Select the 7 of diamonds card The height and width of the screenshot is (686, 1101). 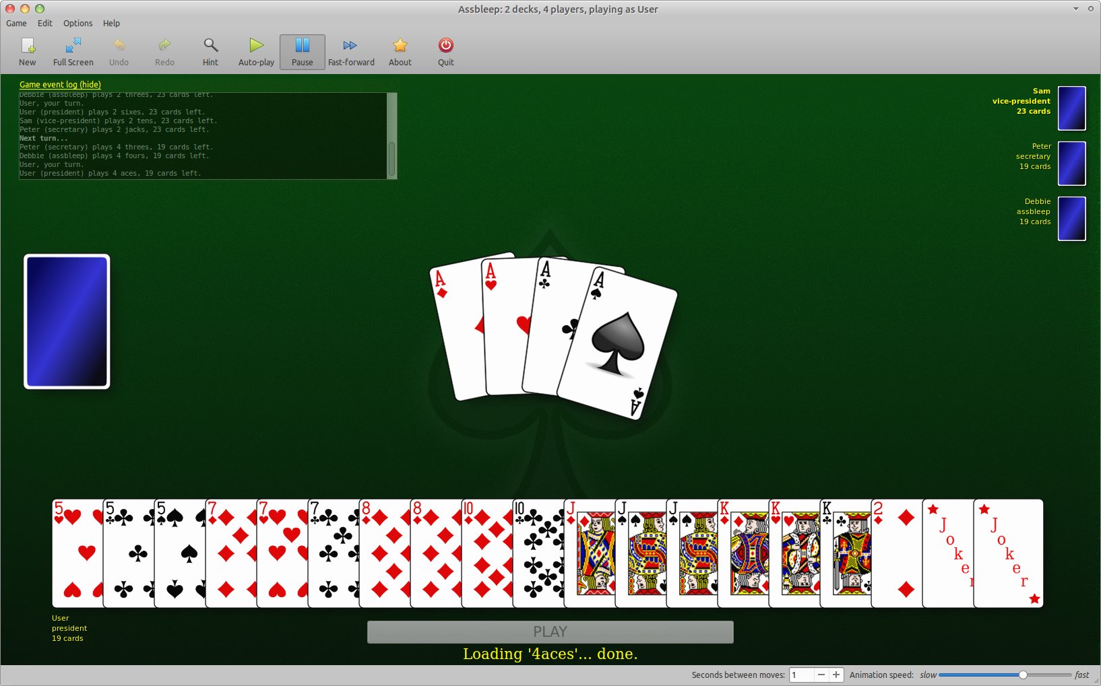click(231, 553)
